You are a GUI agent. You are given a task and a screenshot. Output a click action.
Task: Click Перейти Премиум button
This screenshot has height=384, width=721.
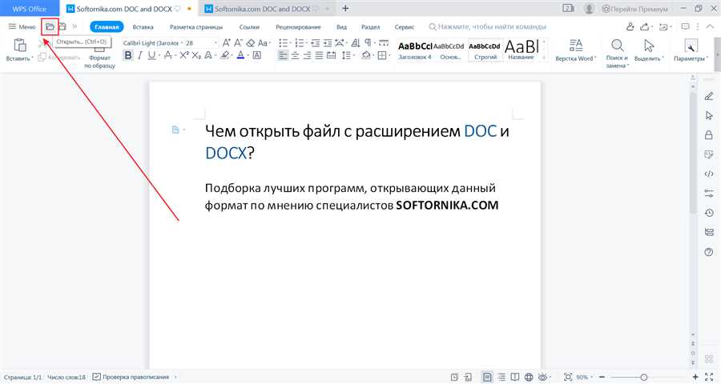point(634,9)
